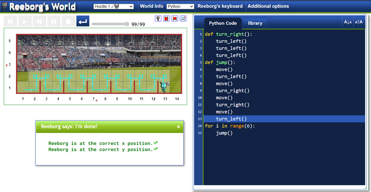Open Additional options
371x192 pixels.
(x=268, y=6)
